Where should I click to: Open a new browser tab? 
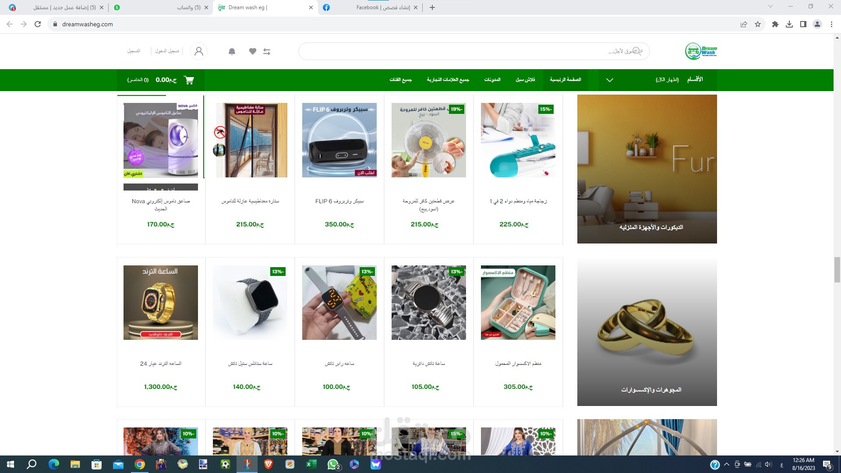[432, 7]
